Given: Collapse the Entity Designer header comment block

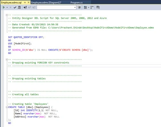Looking at the screenshot, I should click(x=7, y=15).
